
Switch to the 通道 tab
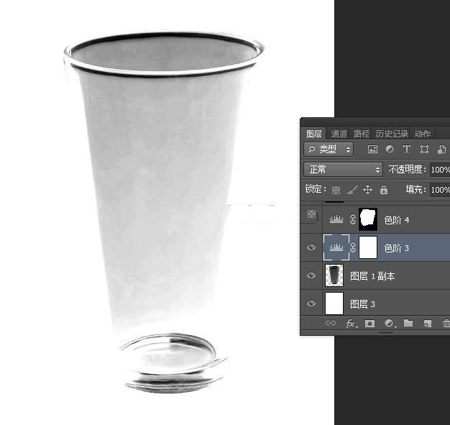click(339, 134)
